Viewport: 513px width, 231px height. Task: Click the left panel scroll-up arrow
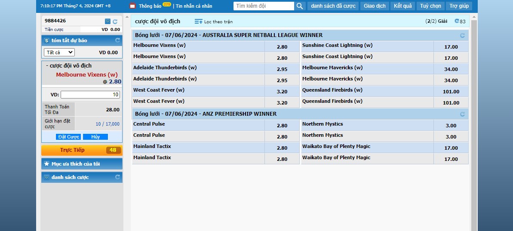point(127,17)
